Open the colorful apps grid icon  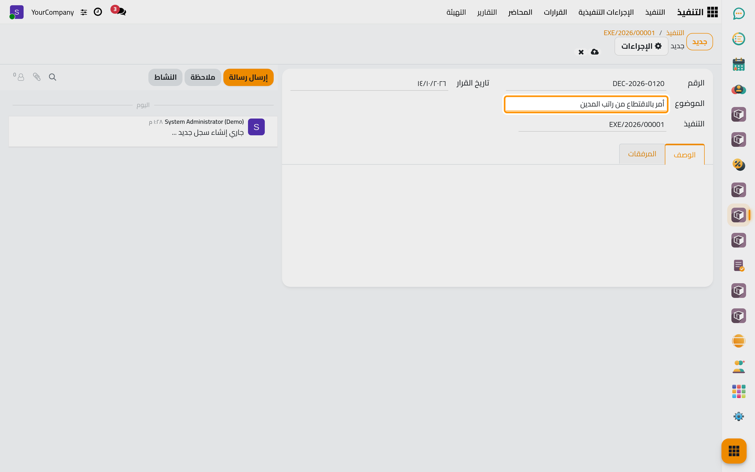738,391
